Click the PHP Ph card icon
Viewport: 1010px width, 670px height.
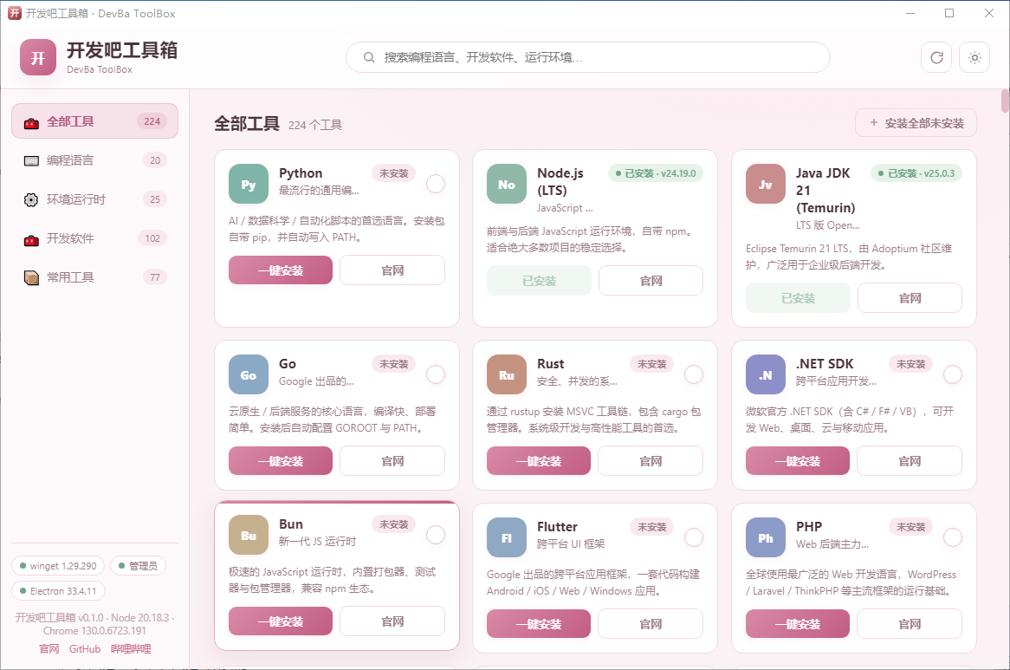point(765,537)
